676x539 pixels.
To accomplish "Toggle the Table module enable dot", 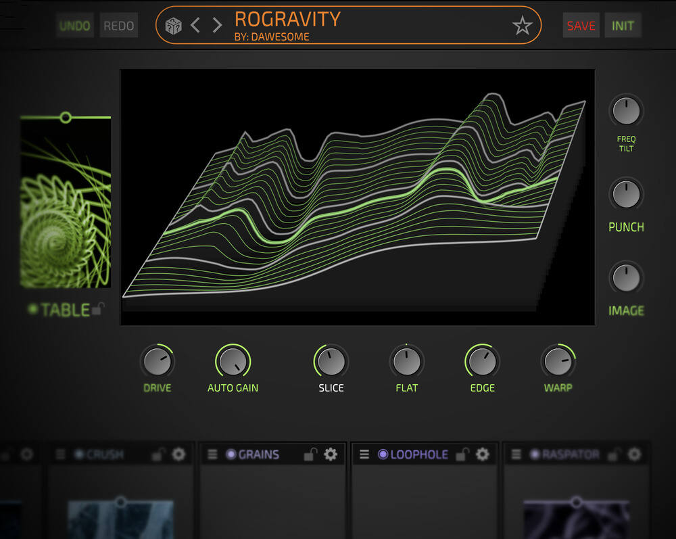I will [x=32, y=310].
